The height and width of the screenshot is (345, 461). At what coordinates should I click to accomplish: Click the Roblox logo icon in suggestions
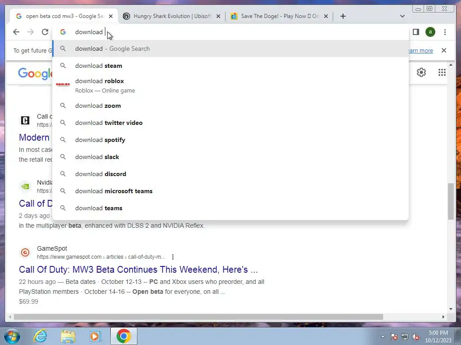[x=63, y=84]
